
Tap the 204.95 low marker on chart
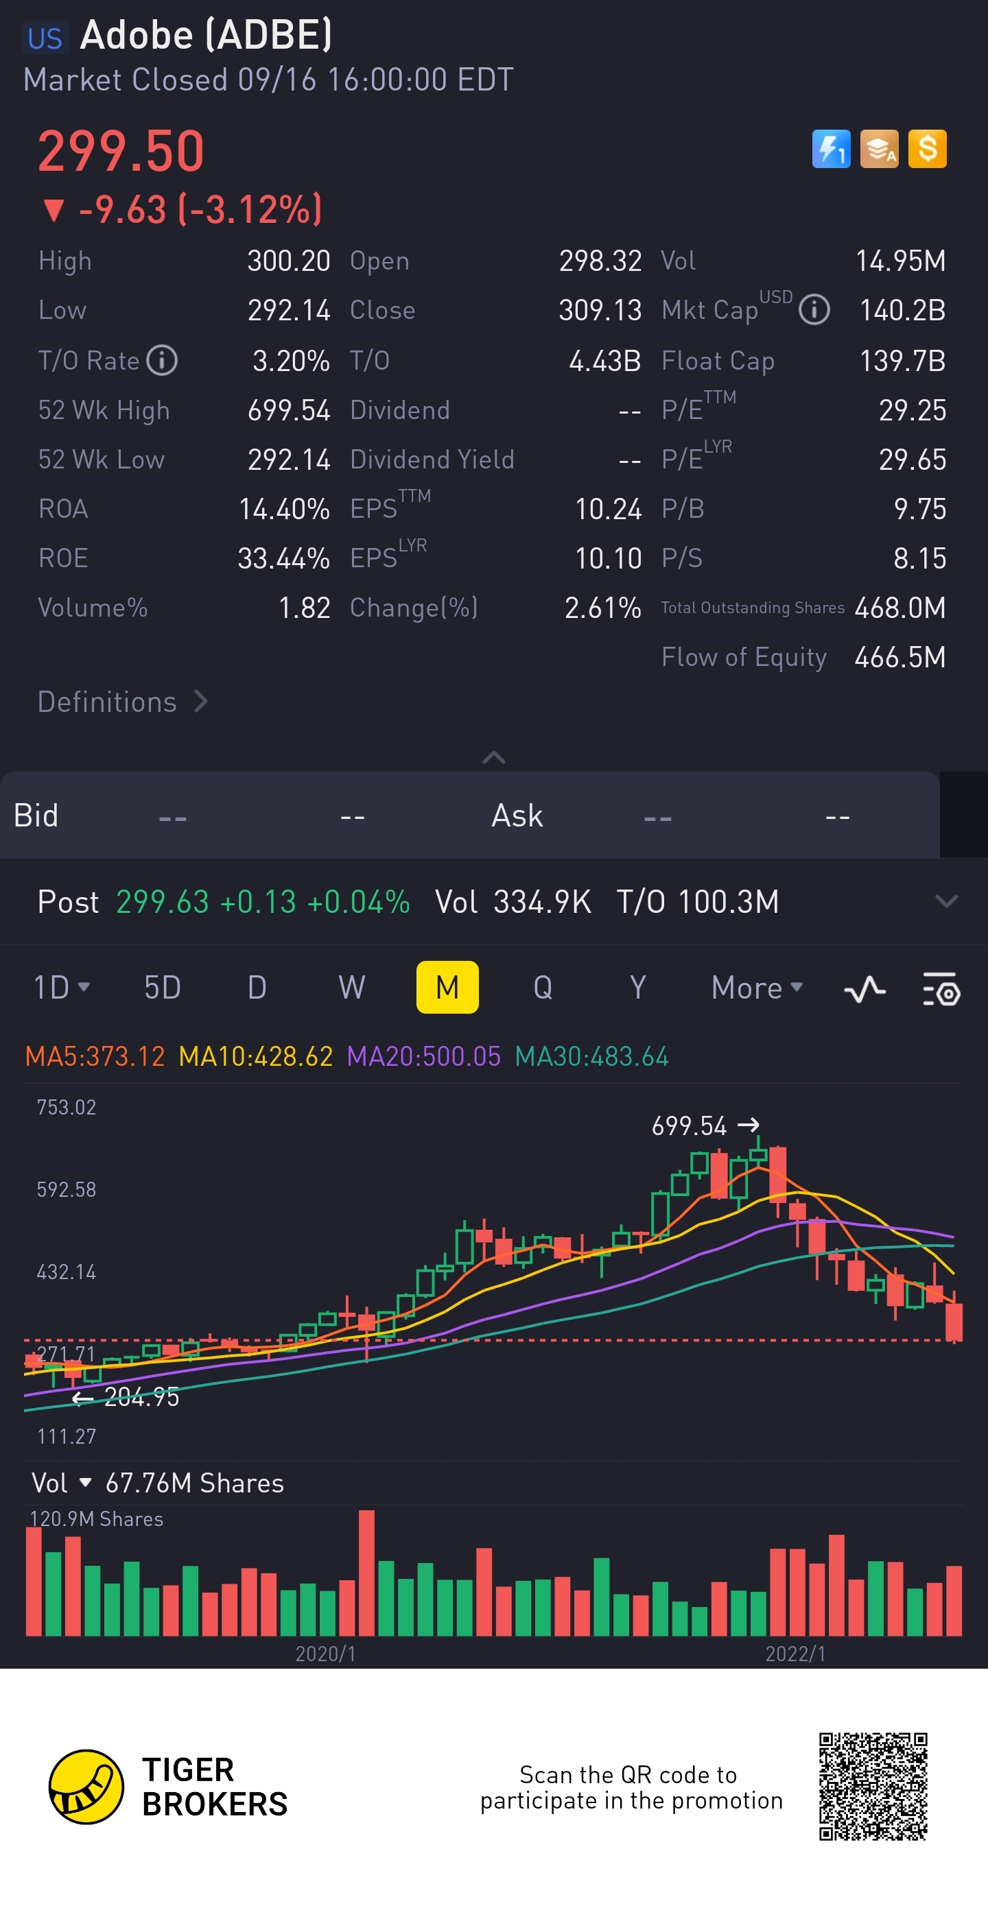(x=125, y=1397)
